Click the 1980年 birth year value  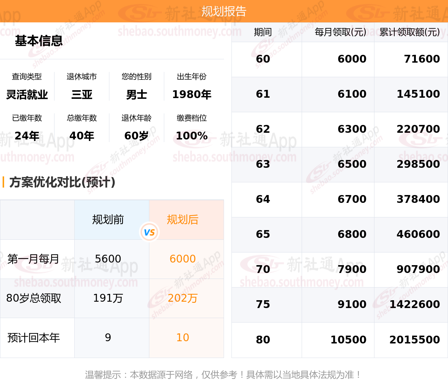(192, 95)
